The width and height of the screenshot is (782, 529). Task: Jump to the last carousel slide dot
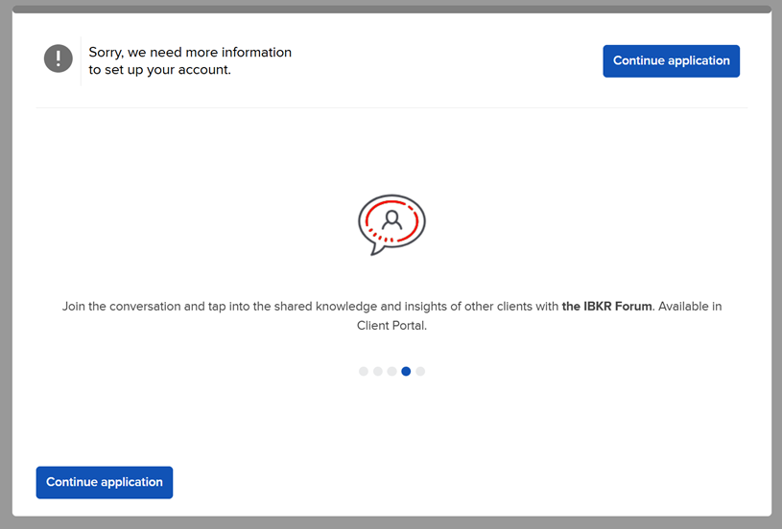pyautogui.click(x=420, y=371)
